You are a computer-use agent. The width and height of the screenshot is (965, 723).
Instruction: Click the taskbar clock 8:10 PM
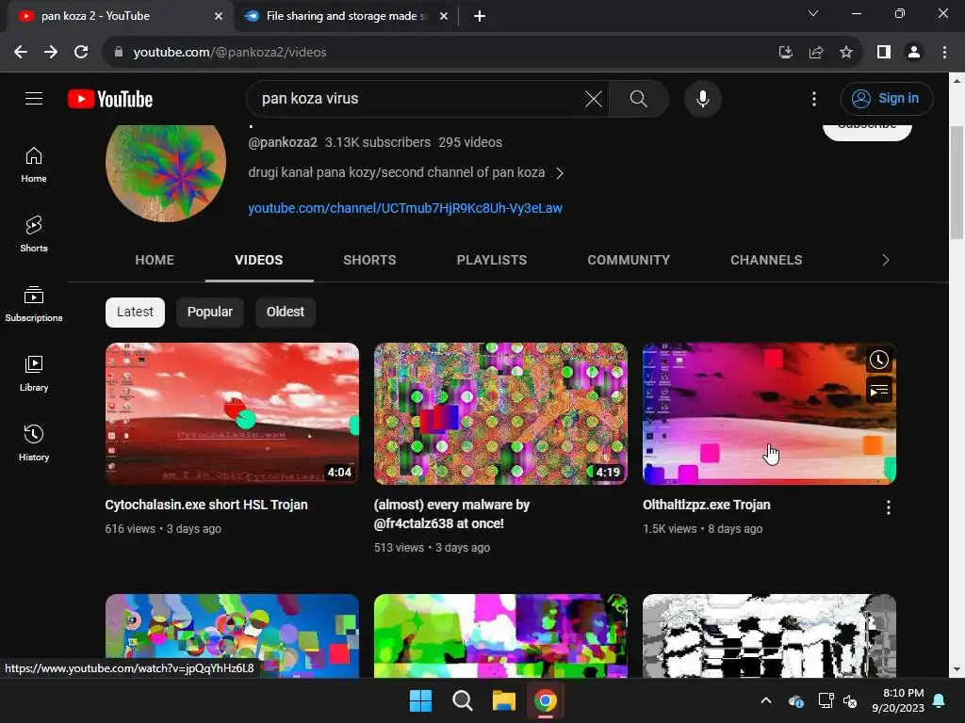(x=898, y=700)
